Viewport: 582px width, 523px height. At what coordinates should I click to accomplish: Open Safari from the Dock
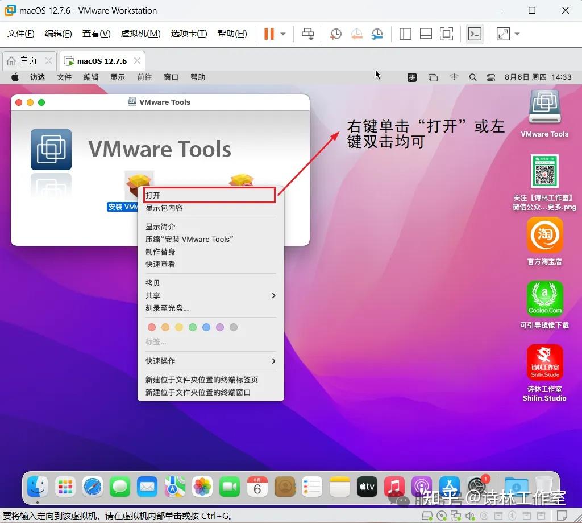(93, 487)
